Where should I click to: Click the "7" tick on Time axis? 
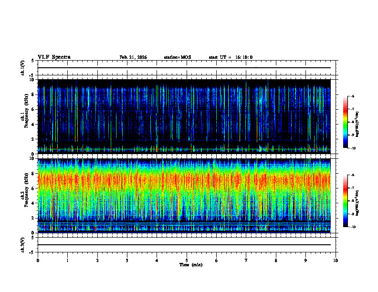tap(246, 261)
